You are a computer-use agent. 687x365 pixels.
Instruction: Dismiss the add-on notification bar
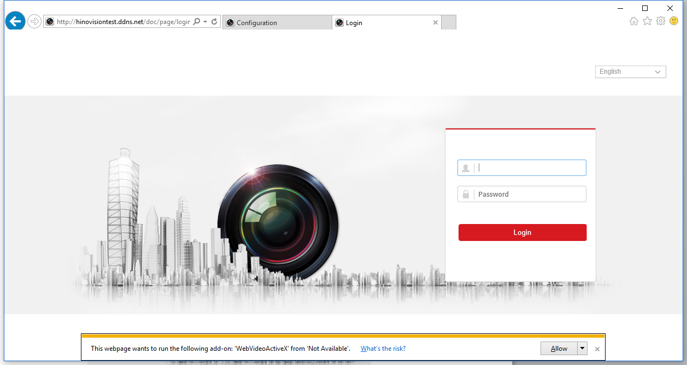[x=597, y=349]
